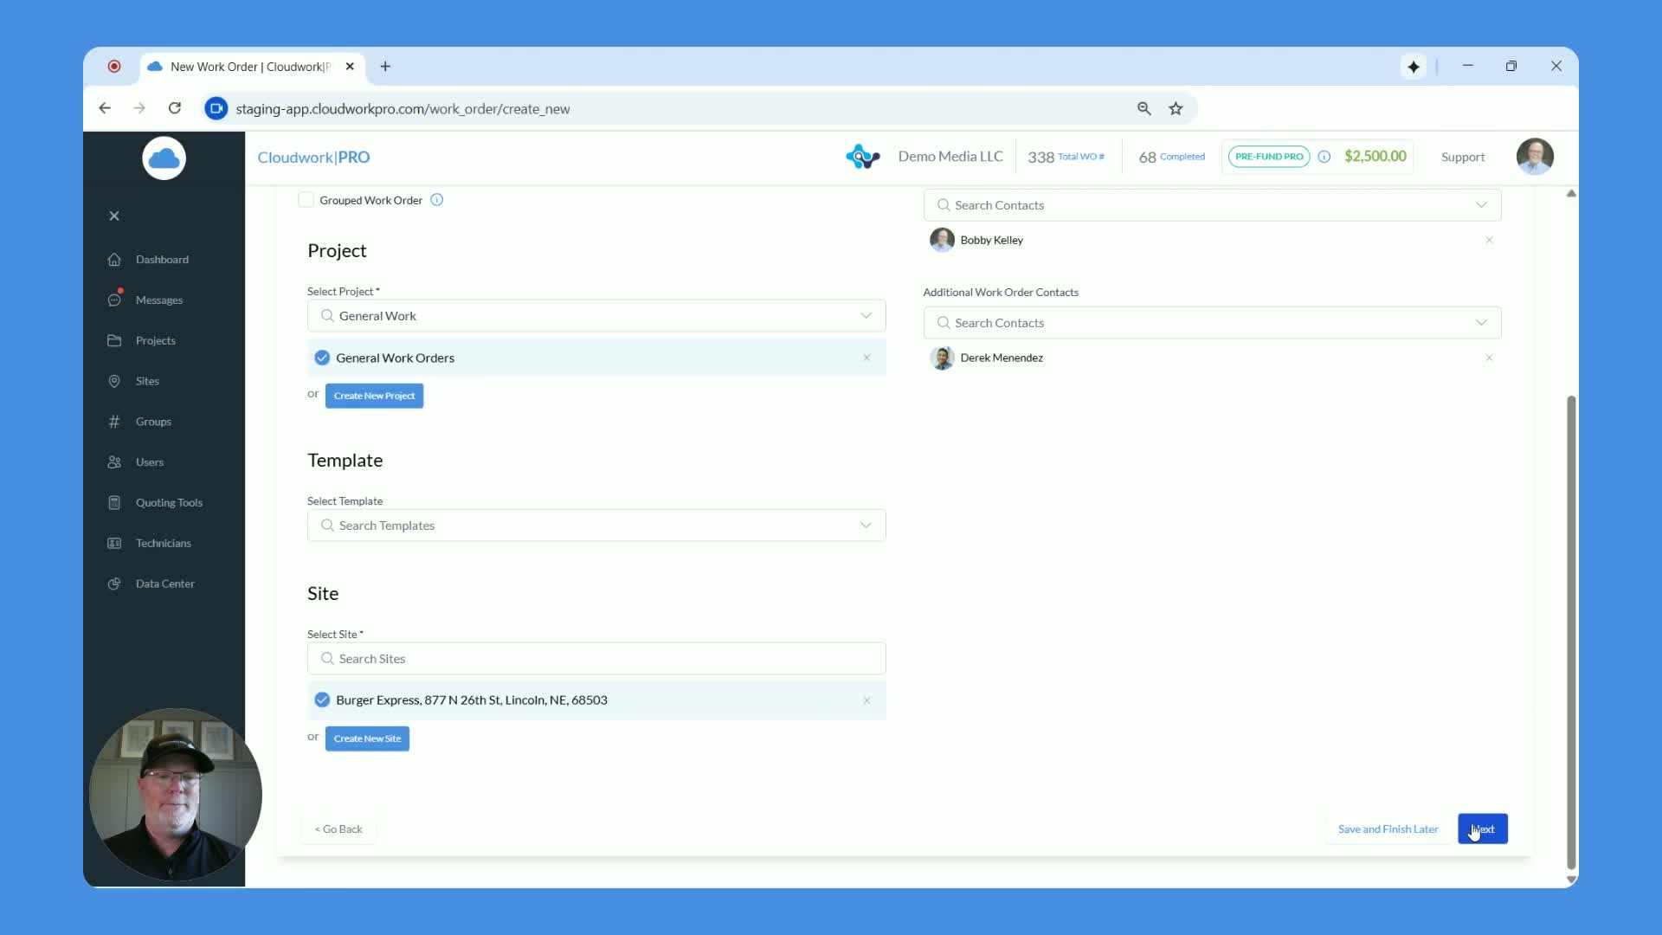Open Messages chat icon in sidebar
1662x935 pixels.
(x=114, y=300)
